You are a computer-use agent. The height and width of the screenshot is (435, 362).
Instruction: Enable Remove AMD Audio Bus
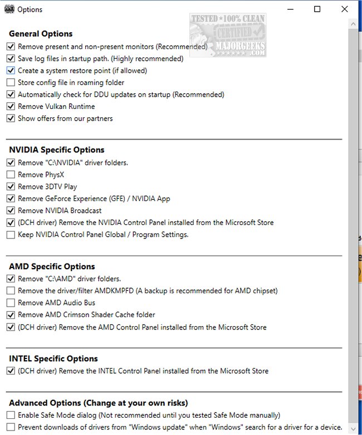tap(11, 303)
